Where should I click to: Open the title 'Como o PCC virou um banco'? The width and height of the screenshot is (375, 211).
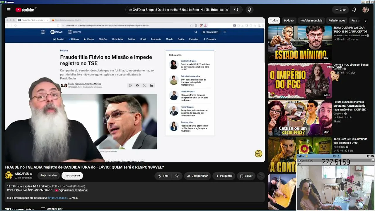pos(351,65)
